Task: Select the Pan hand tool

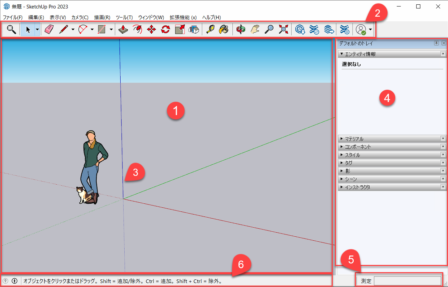Action: [x=255, y=30]
